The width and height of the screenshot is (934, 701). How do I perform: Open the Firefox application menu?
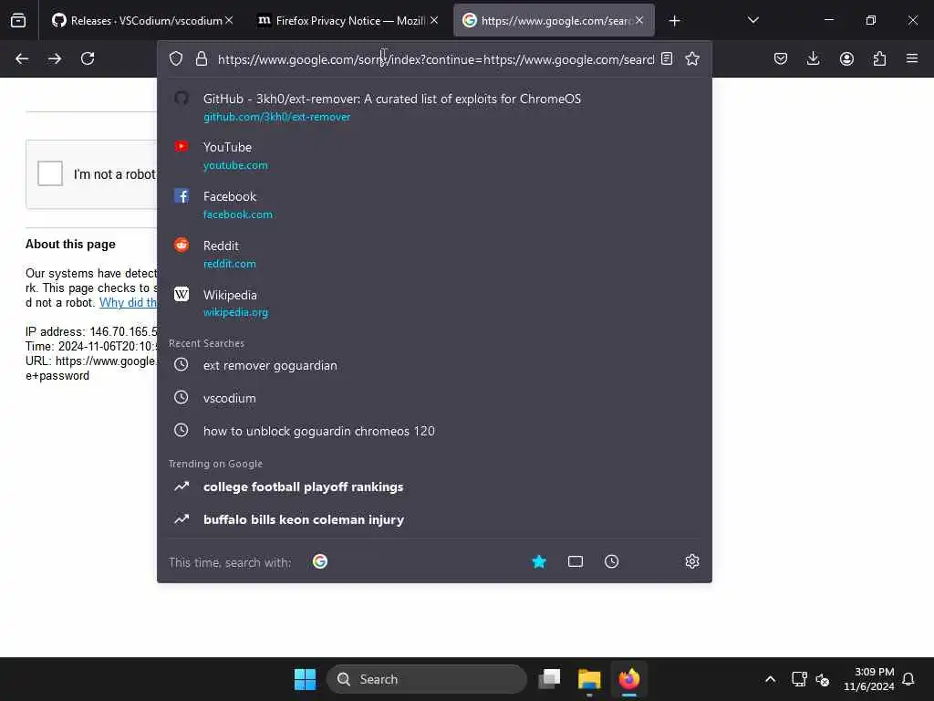coord(912,58)
